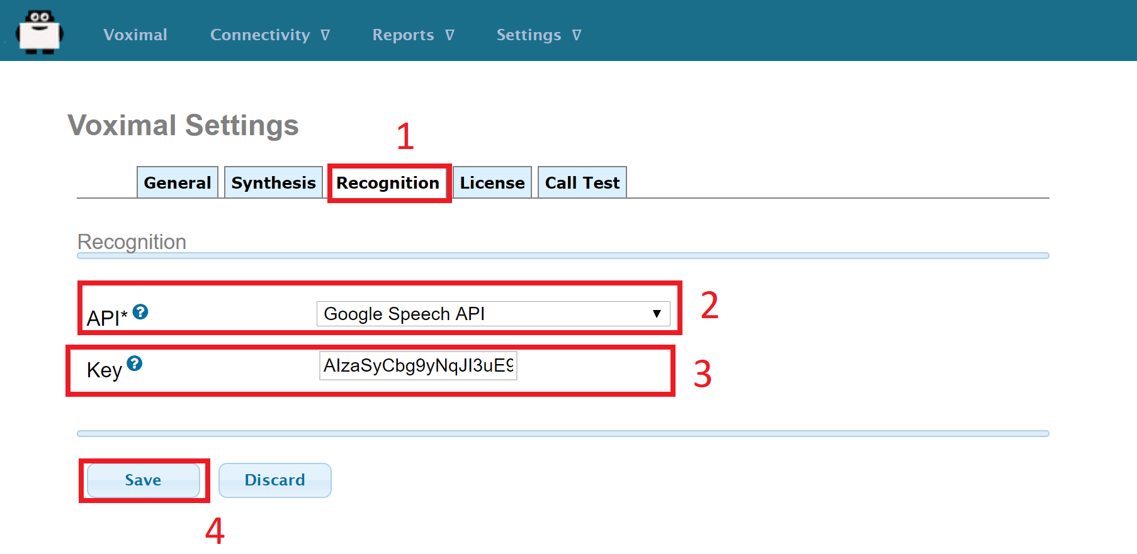Open the API help question-mark icon
Screen dimensions: 1137x554
[140, 311]
